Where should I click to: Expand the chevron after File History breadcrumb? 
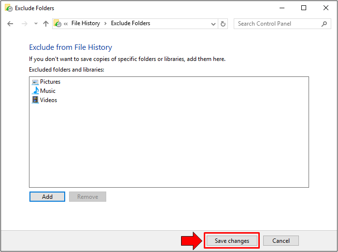click(105, 24)
